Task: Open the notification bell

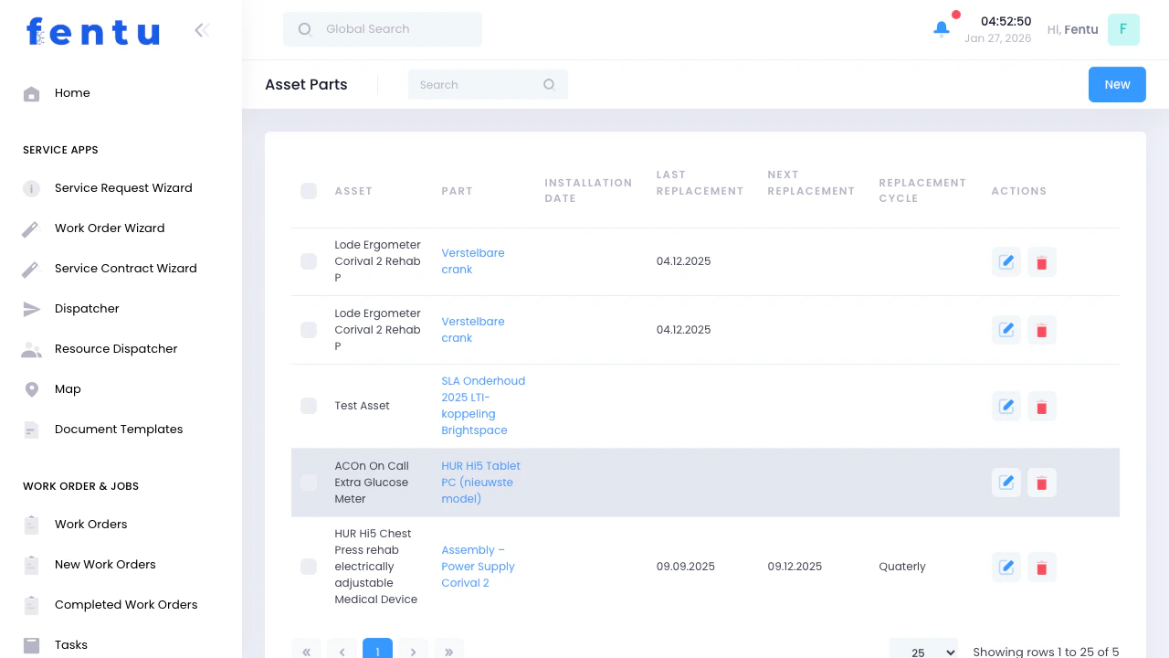Action: (941, 28)
